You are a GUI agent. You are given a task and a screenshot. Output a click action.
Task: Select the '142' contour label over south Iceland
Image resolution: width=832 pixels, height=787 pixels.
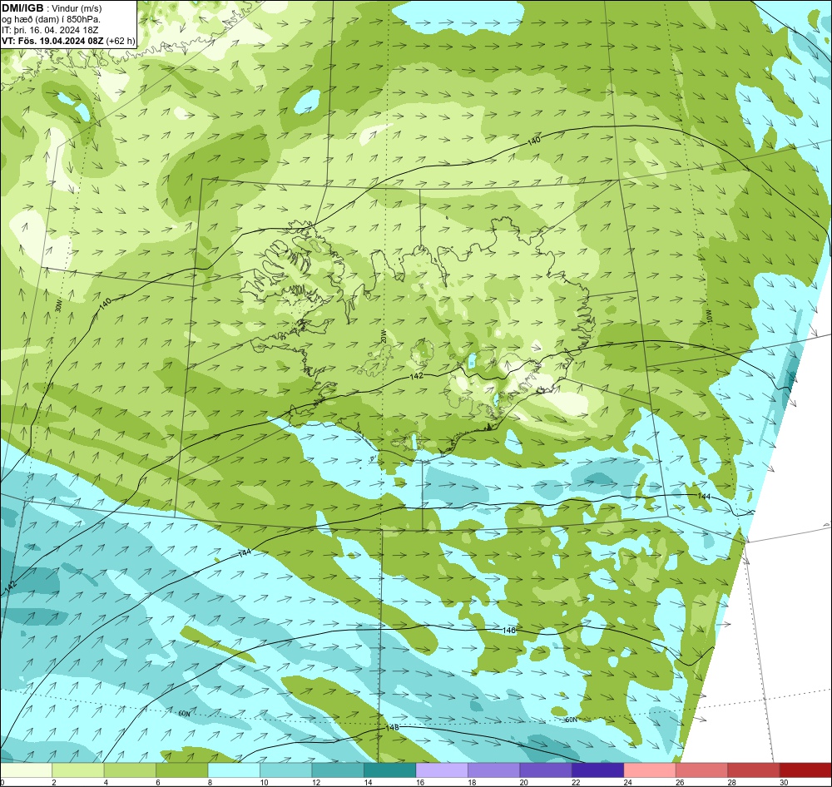point(417,376)
